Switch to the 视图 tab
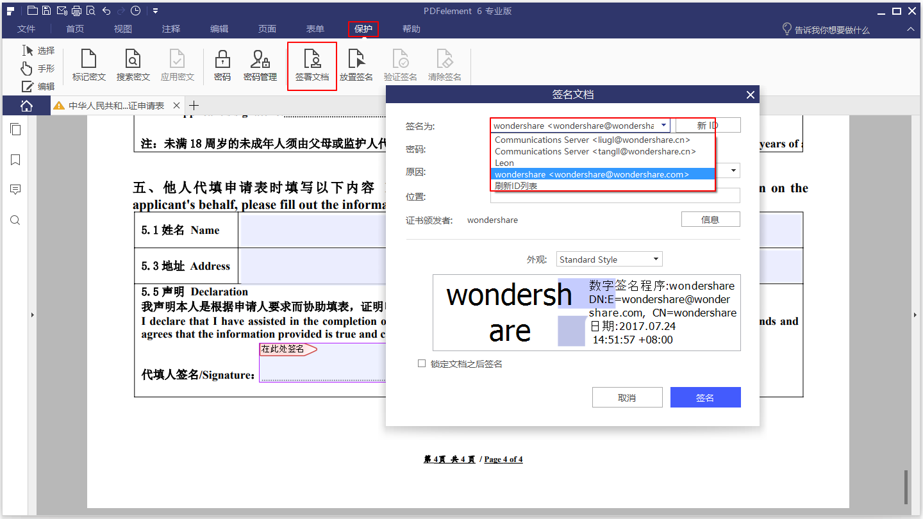This screenshot has height=519, width=923. [123, 29]
